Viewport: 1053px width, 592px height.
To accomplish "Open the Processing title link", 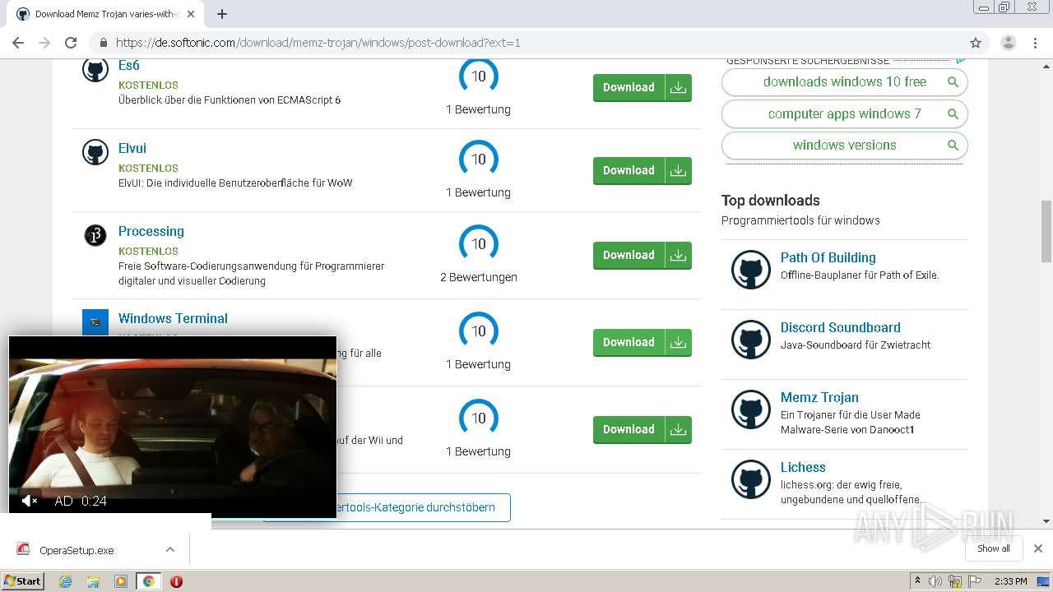I will pyautogui.click(x=151, y=231).
